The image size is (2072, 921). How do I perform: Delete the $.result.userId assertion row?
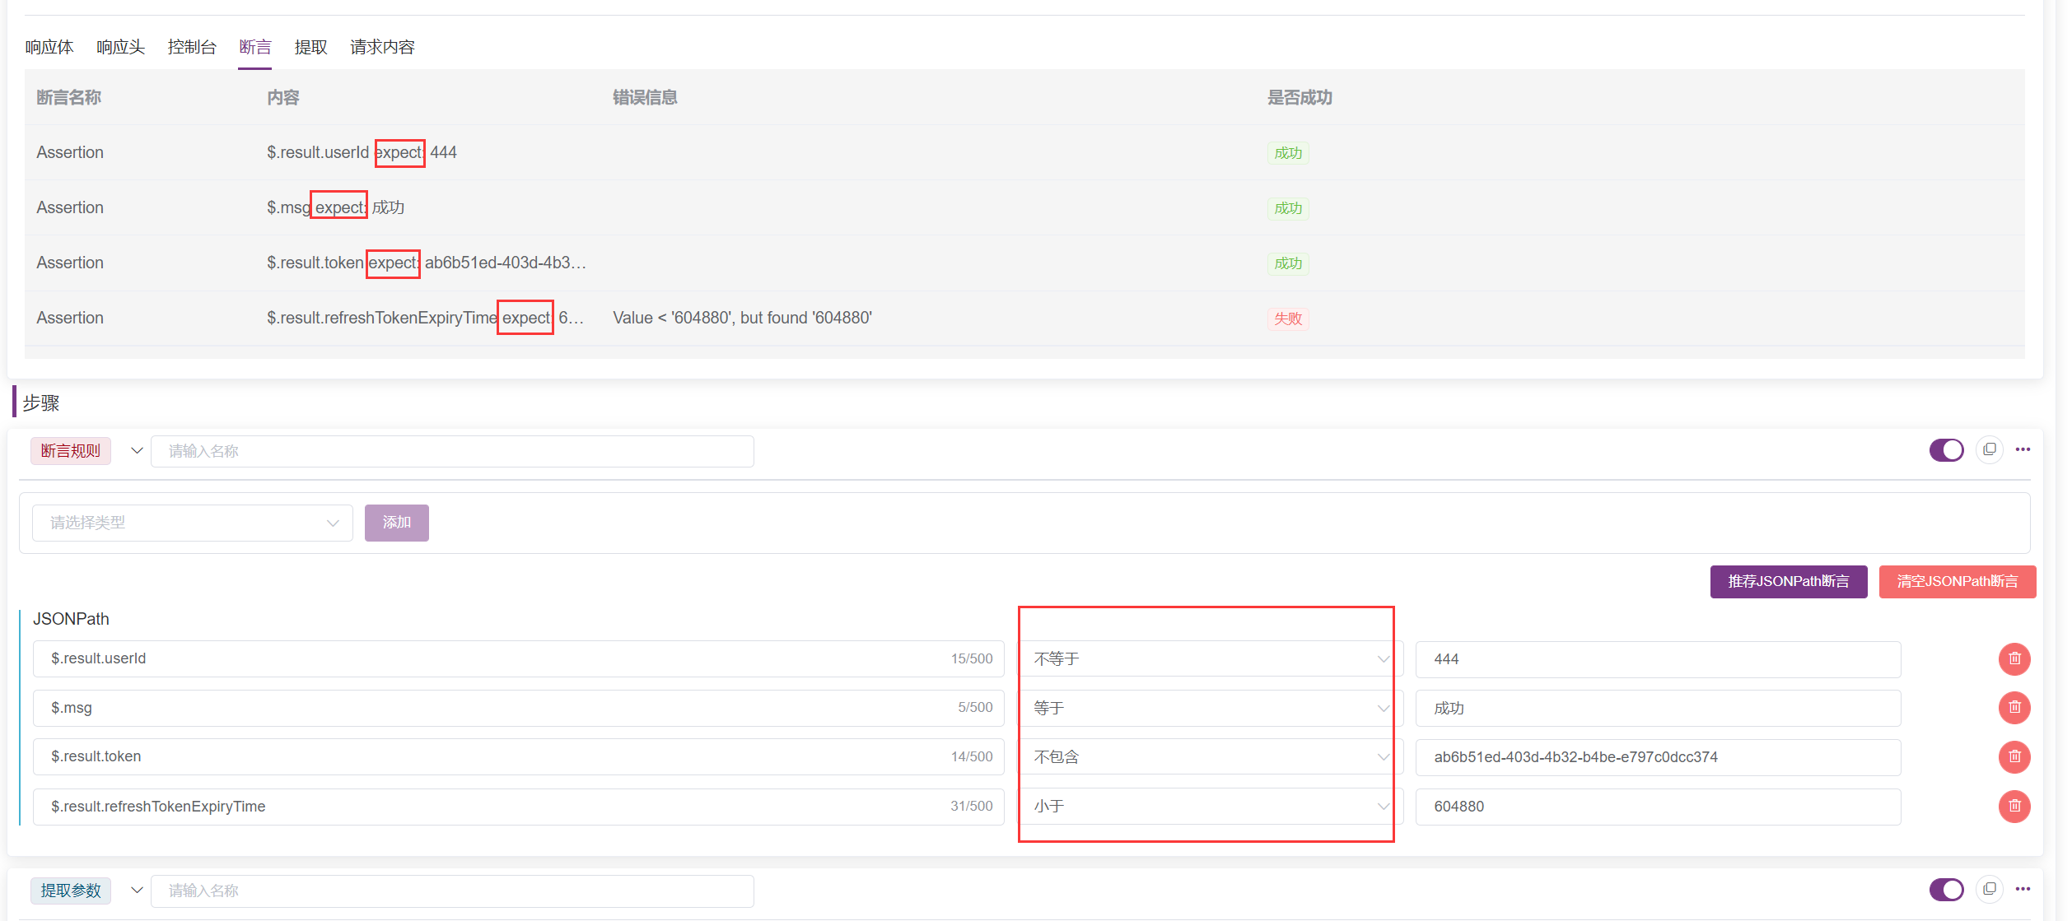[x=2014, y=658]
